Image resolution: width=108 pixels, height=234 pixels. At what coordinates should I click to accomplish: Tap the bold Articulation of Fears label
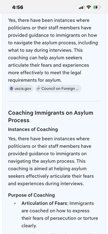45,203
